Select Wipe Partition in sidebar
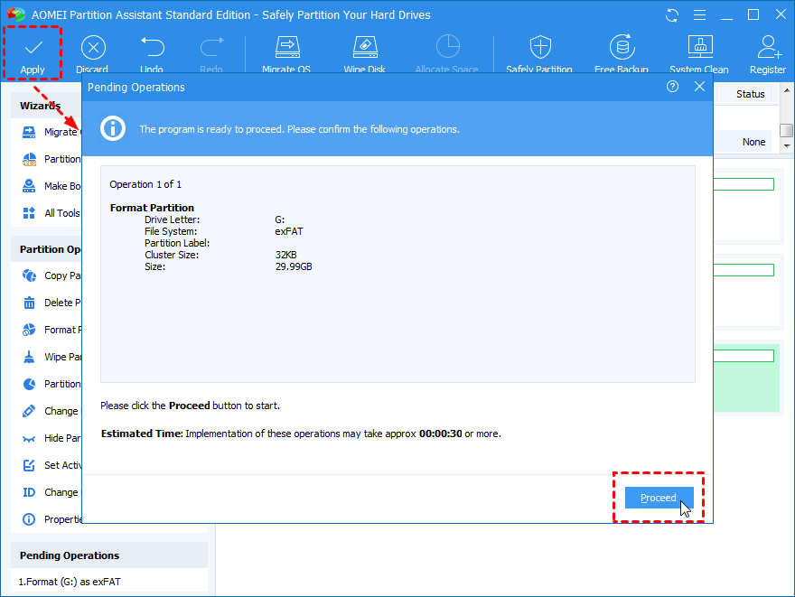 click(51, 358)
